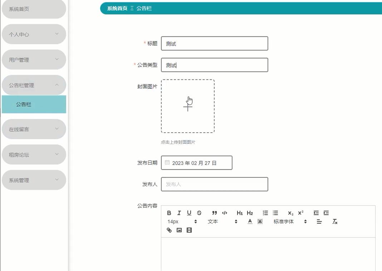Image resolution: width=382 pixels, height=271 pixels.
Task: Clear text formatting in editor
Action: [335, 221]
